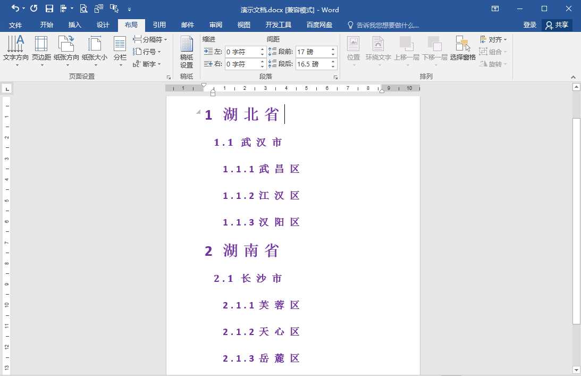
Task: Open the 文字方向 text direction tool
Action: [x=15, y=51]
